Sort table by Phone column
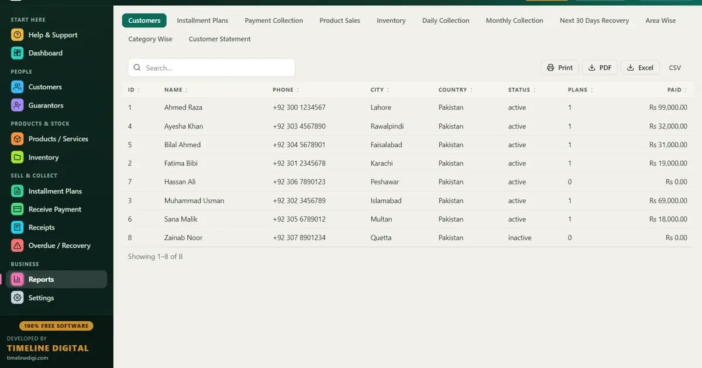The image size is (702, 368). [285, 90]
